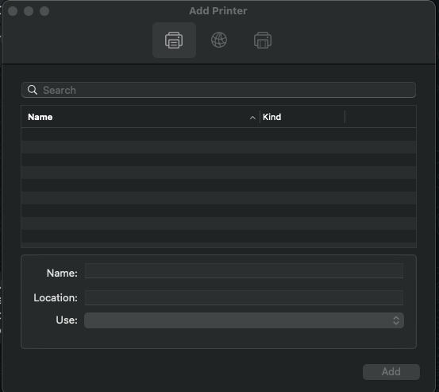Click the Search field
The height and width of the screenshot is (392, 439).
[x=218, y=90]
